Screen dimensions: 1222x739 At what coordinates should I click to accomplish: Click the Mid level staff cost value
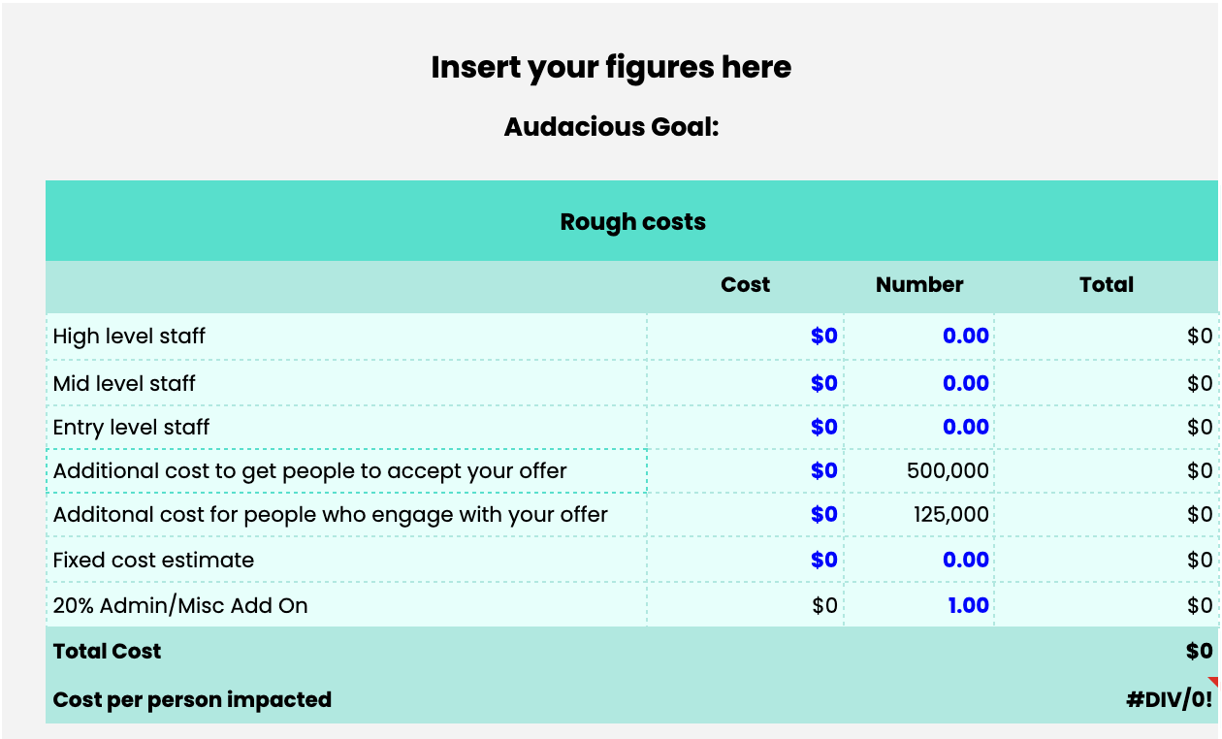click(x=824, y=383)
